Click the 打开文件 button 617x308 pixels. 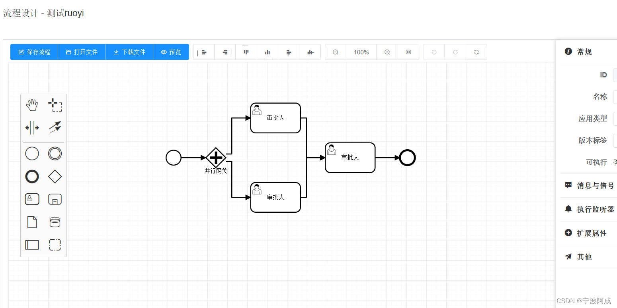82,52
